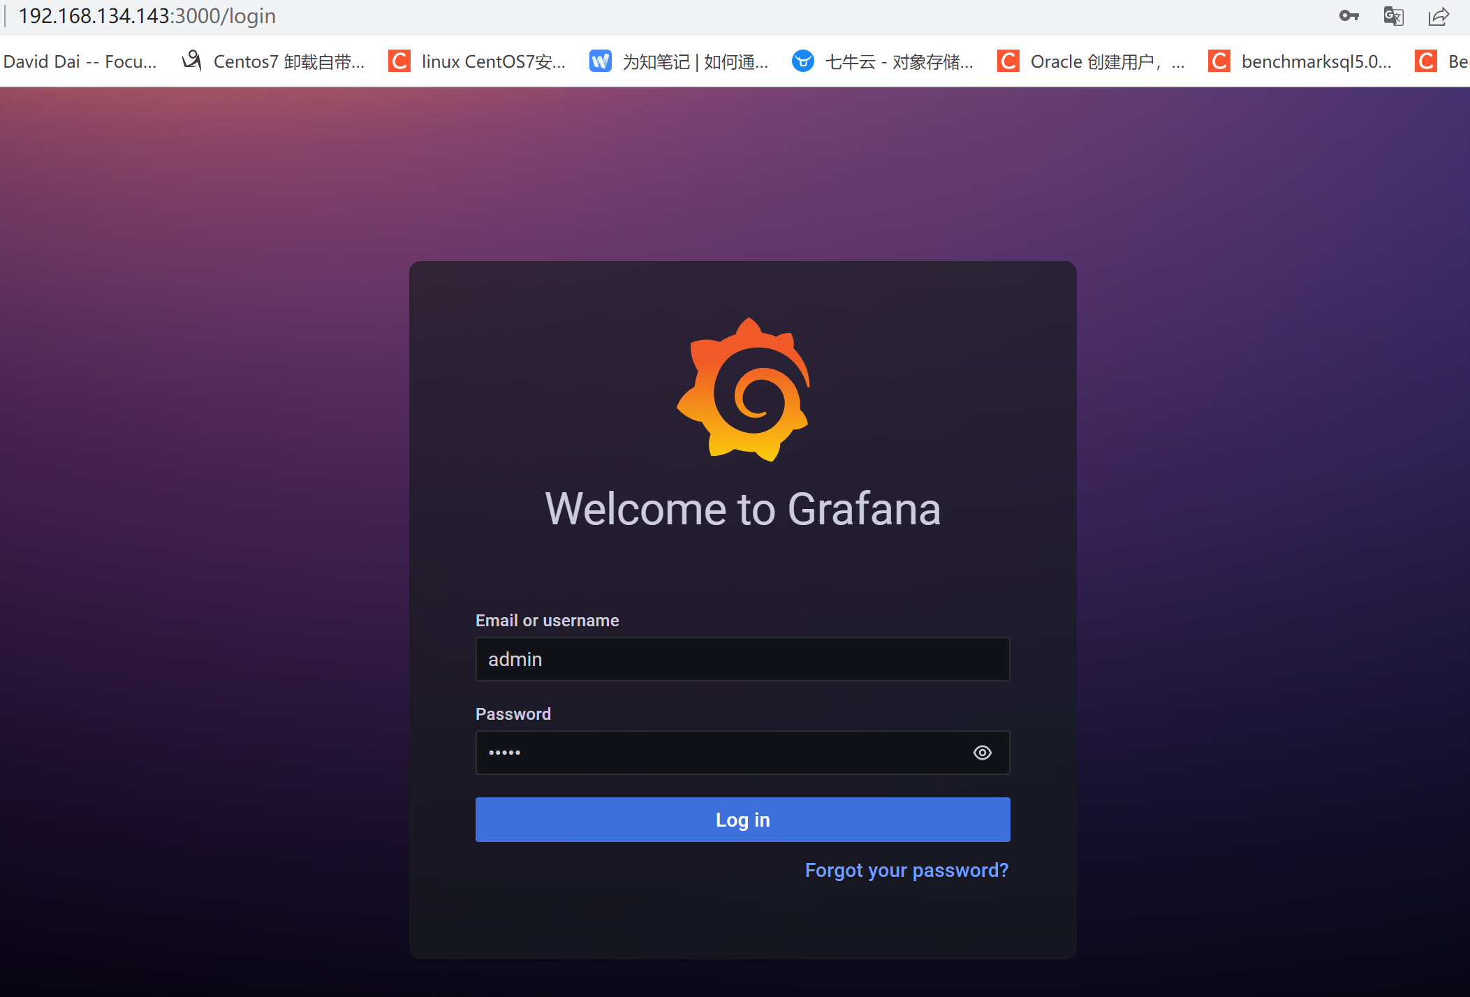Open the 为知笔记 bookmark
Image resolution: width=1470 pixels, height=997 pixels.
coord(679,61)
